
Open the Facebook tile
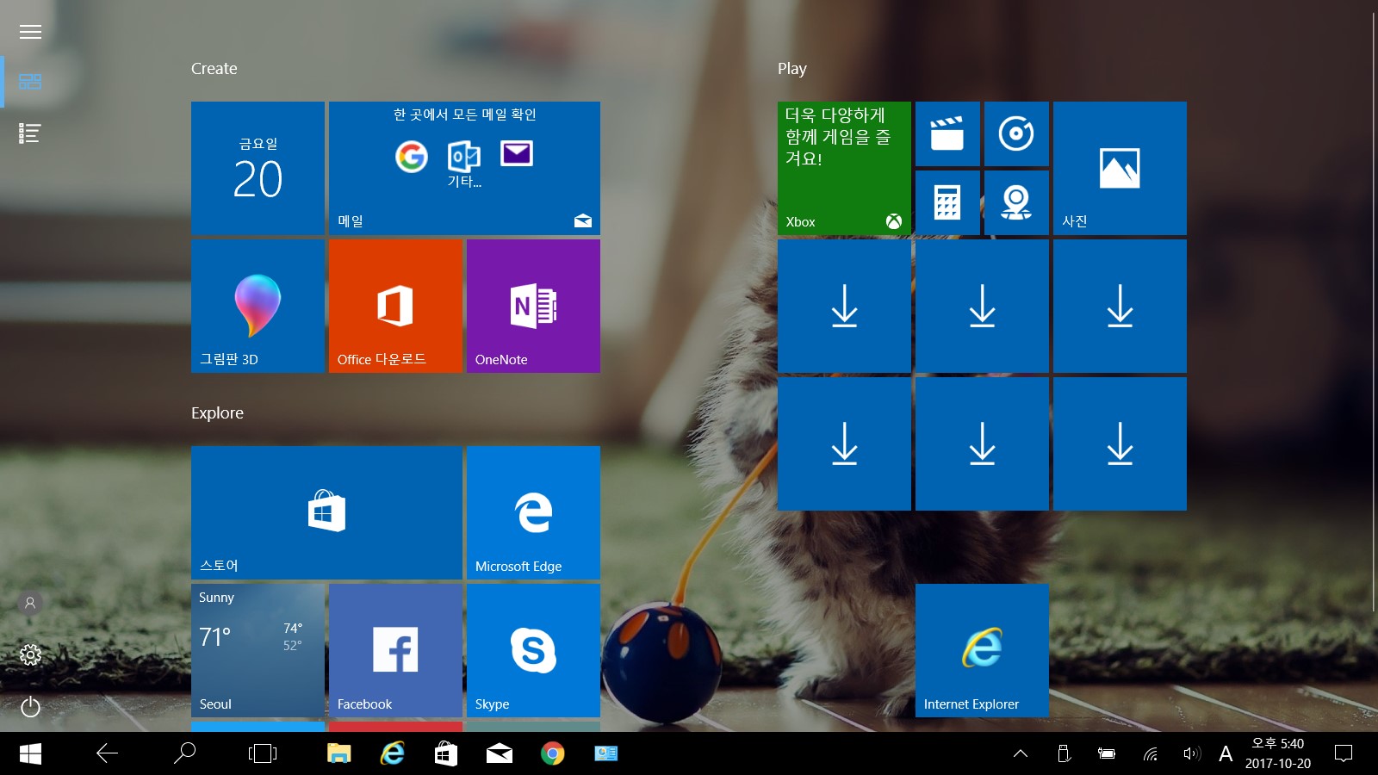tap(395, 650)
